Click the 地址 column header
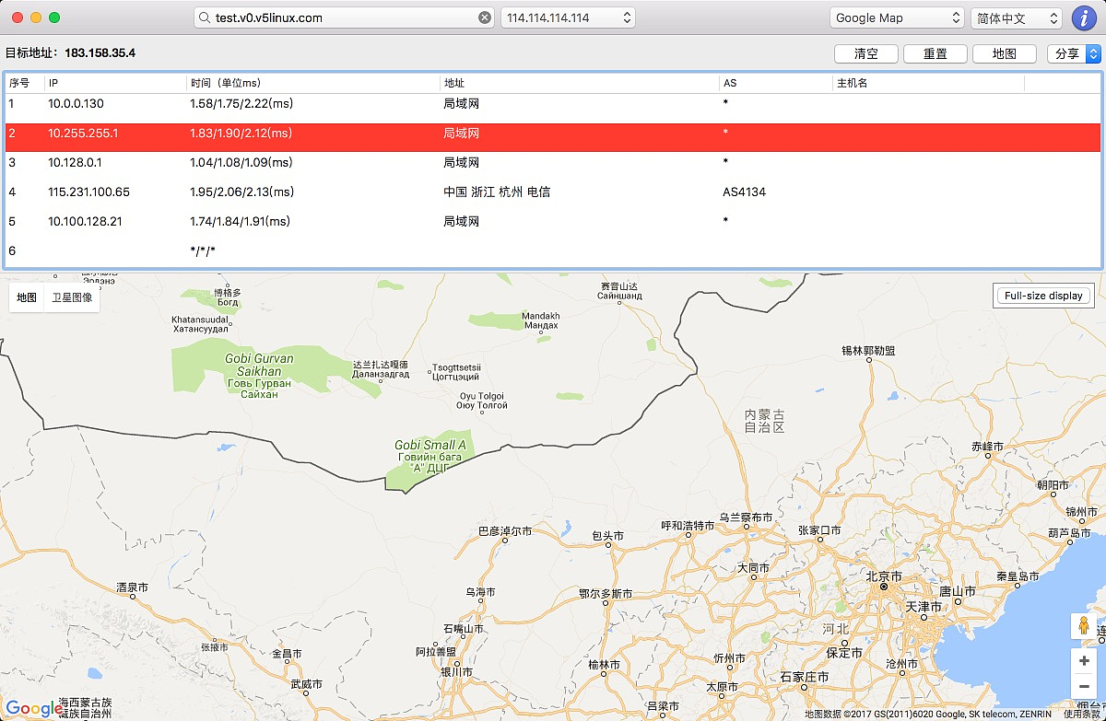This screenshot has height=721, width=1106. tap(579, 83)
